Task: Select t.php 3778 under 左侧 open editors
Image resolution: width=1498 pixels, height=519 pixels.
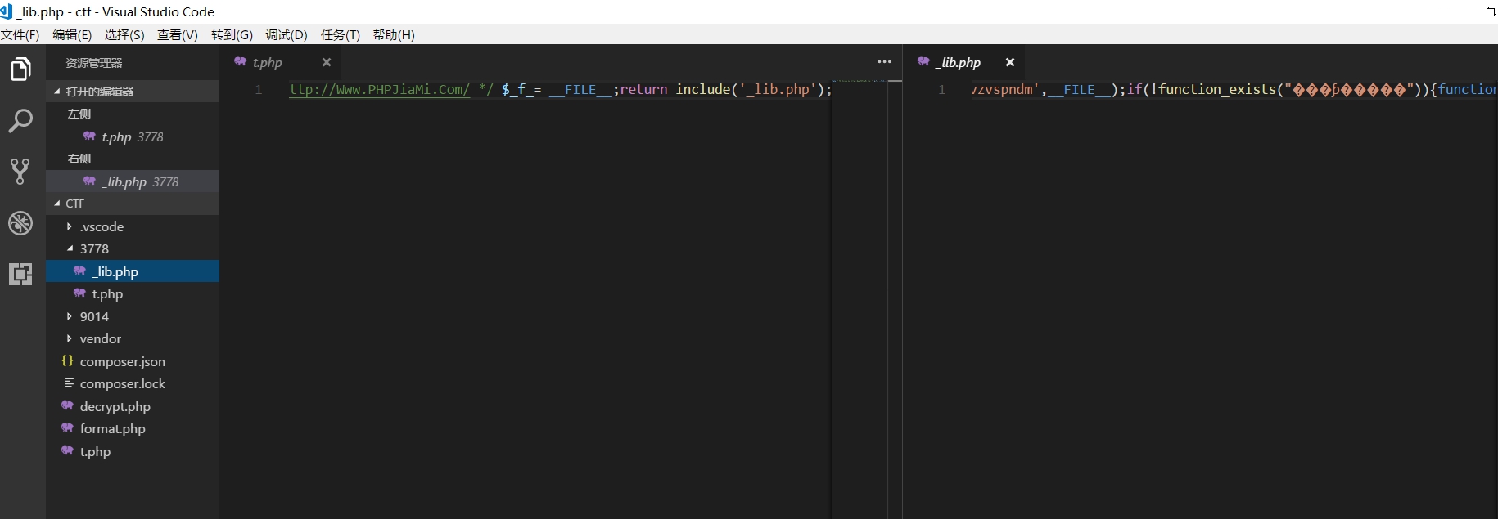Action: coord(133,136)
